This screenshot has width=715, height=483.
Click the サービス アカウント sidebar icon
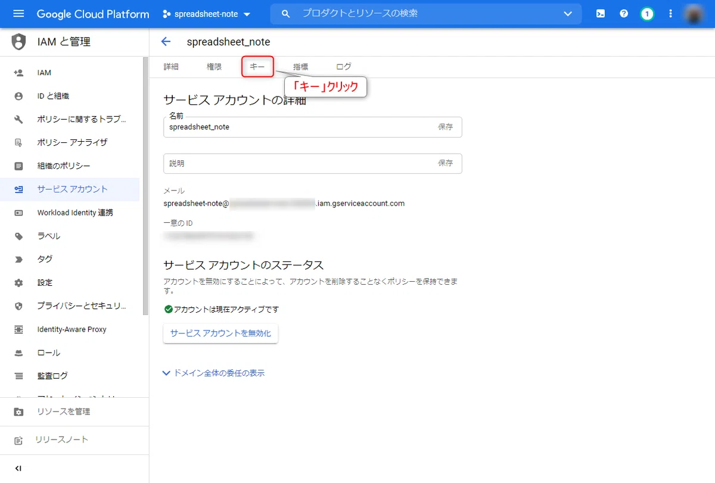[18, 189]
